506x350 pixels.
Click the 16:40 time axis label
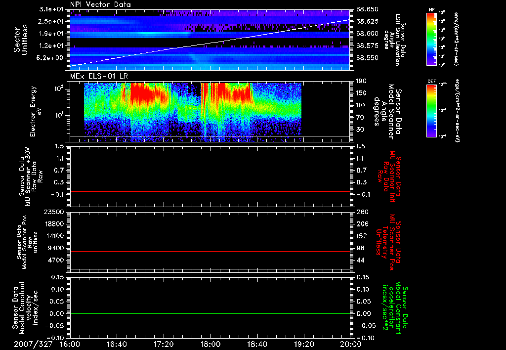pyautogui.click(x=117, y=344)
